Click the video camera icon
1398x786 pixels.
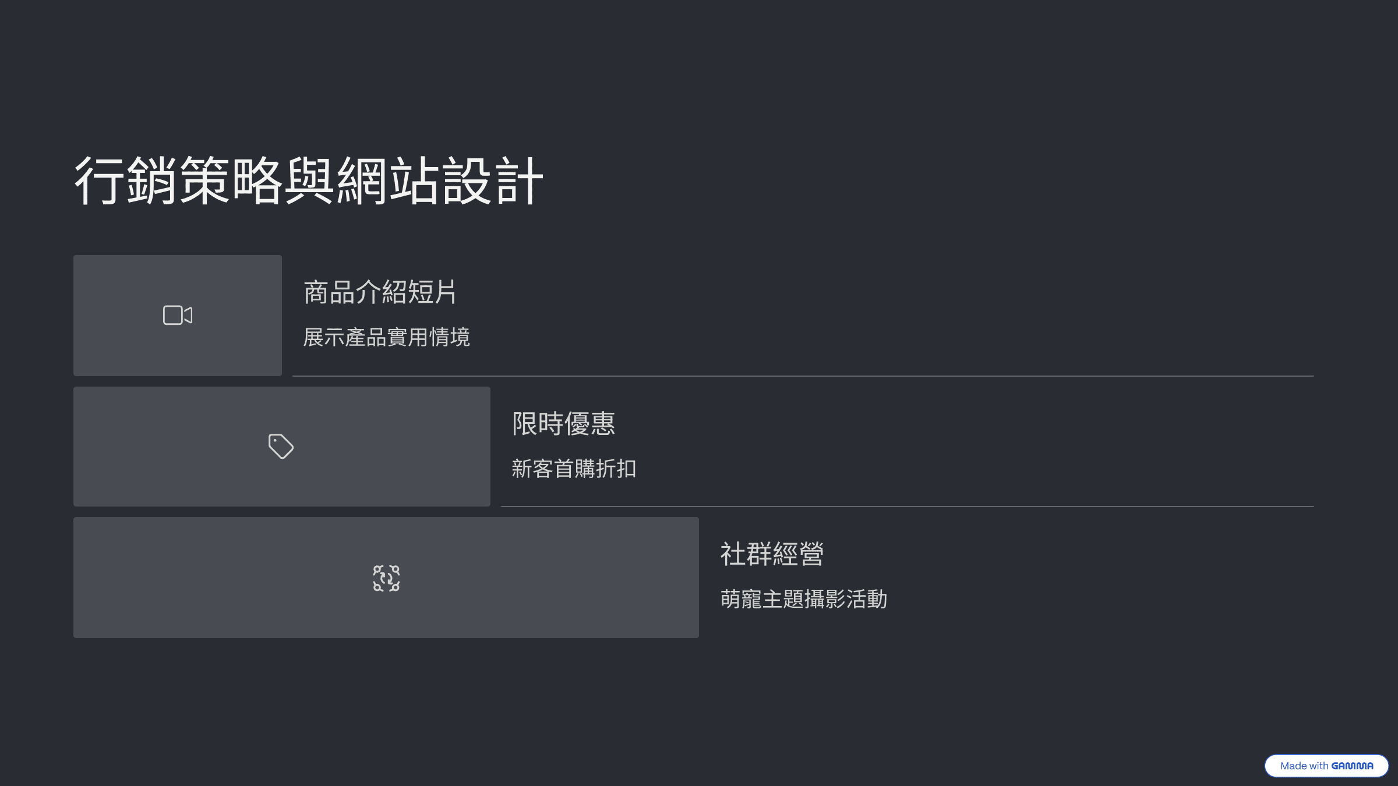(x=178, y=315)
